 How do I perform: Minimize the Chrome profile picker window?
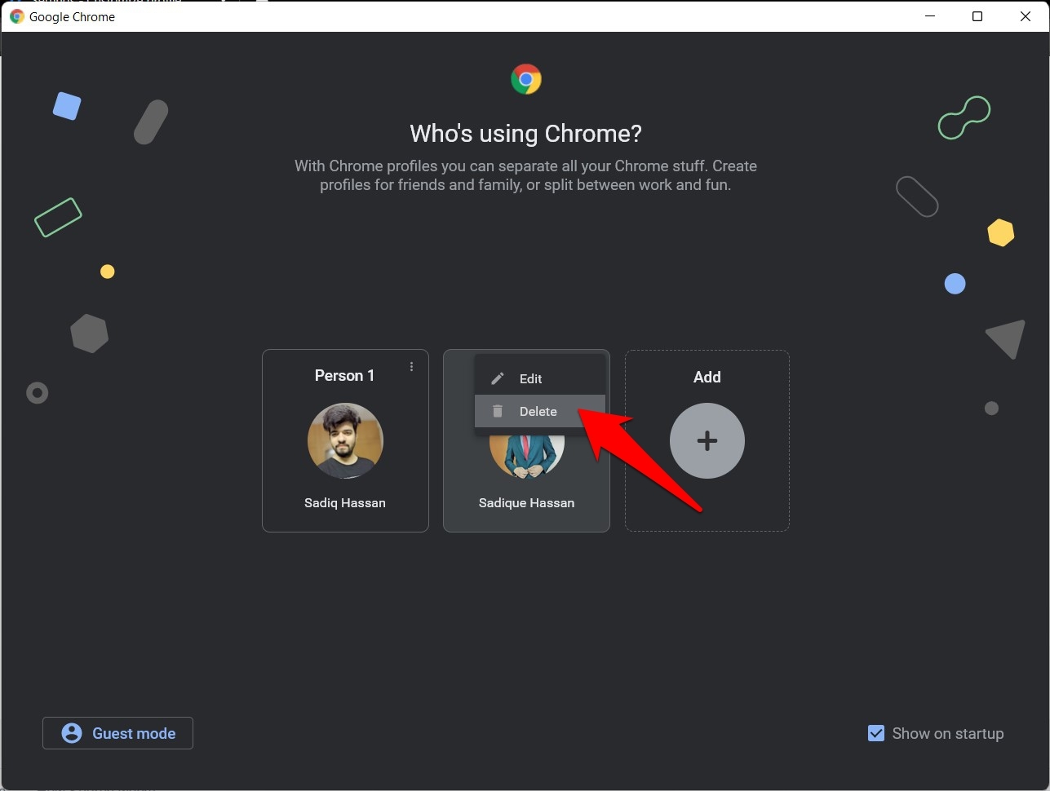pos(929,16)
